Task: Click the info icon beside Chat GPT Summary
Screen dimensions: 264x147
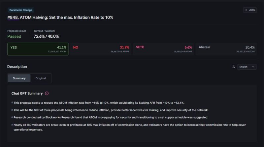Action: (x=47, y=93)
